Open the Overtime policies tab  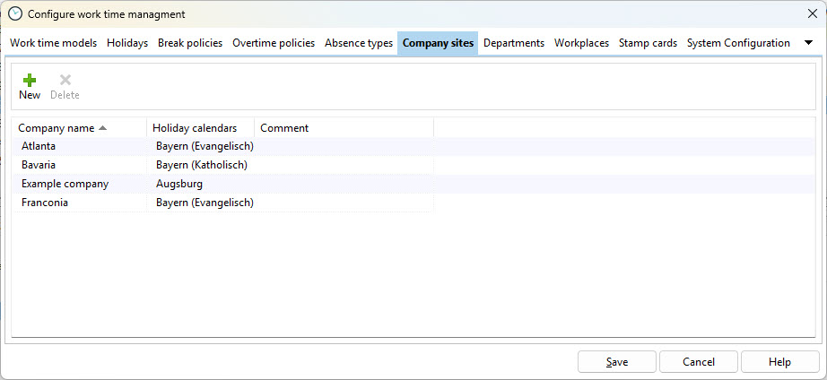(x=274, y=43)
